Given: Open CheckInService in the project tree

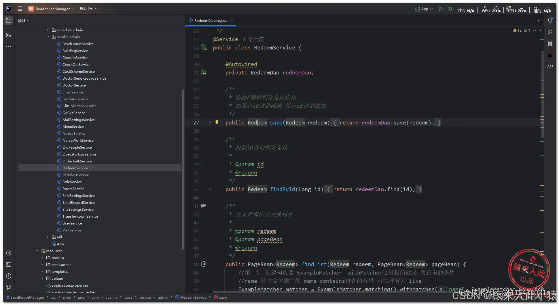Looking at the screenshot, I should pos(75,57).
